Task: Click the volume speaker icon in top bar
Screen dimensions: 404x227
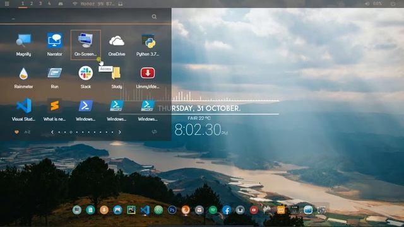Action: (367, 4)
